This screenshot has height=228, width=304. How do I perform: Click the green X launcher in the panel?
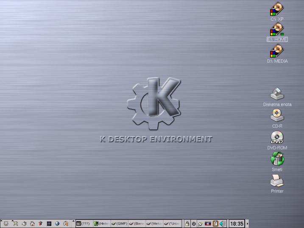tap(15, 223)
